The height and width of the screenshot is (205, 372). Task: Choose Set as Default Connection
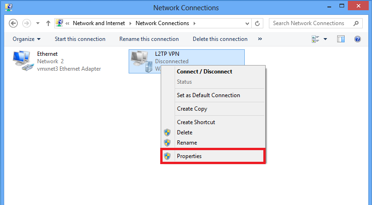pos(209,95)
